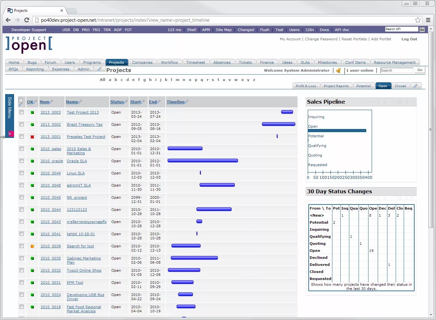Open project number 2010_0048
436x320 pixels.
coord(51,185)
